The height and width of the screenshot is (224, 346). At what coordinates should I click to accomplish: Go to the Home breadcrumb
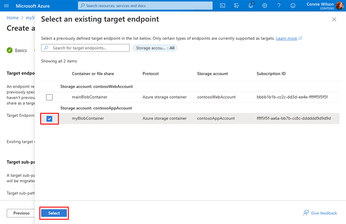[x=13, y=18]
